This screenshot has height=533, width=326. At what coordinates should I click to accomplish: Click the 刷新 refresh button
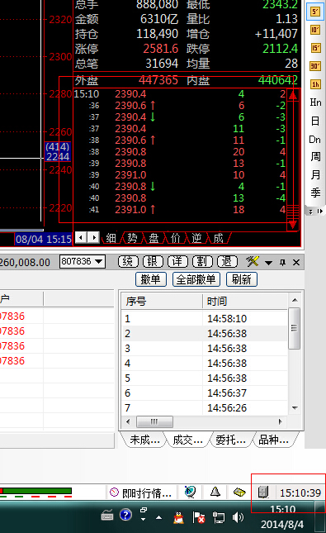coord(242,279)
